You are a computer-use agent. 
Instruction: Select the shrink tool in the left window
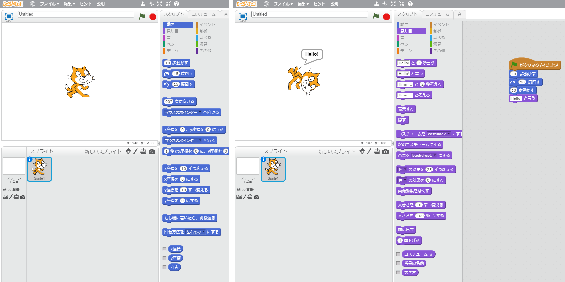(x=168, y=4)
